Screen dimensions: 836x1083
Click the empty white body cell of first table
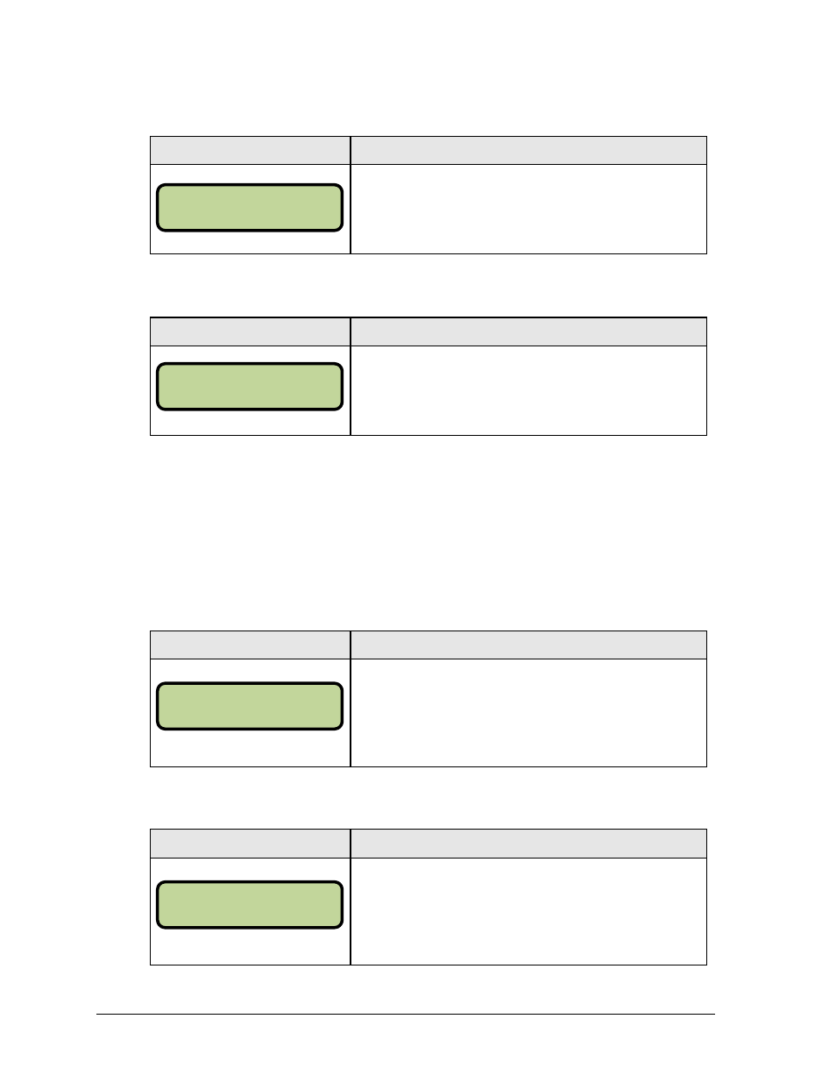coord(528,210)
